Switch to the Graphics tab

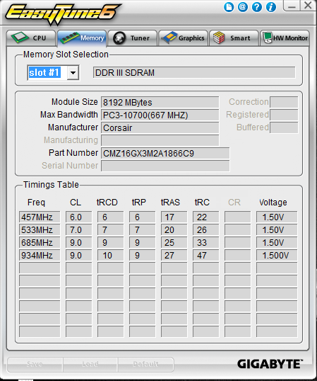pos(183,38)
